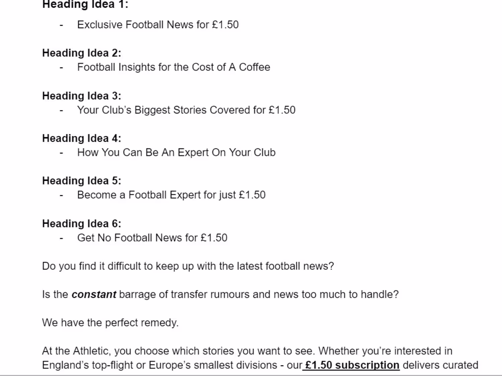The width and height of the screenshot is (502, 376).
Task: Click the "Heading Idea 2:" heading
Action: [82, 53]
